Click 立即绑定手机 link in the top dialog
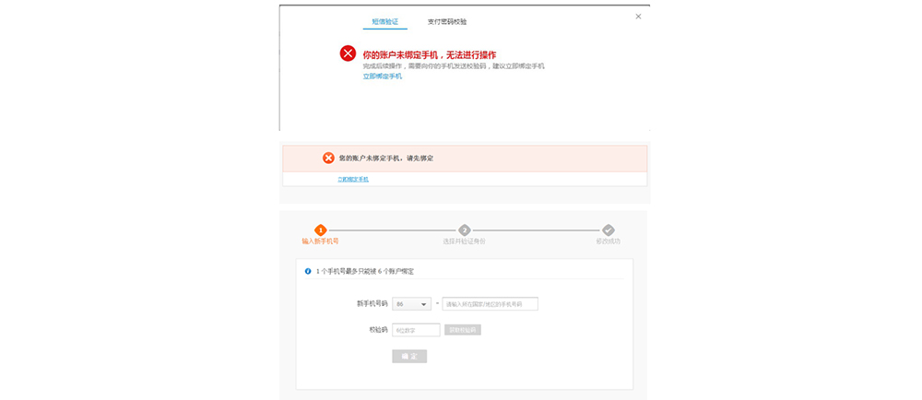This screenshot has width=922, height=400. click(x=382, y=76)
